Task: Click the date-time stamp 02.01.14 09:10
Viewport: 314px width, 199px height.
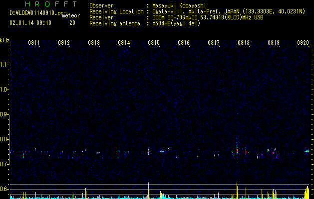Action: (30, 23)
